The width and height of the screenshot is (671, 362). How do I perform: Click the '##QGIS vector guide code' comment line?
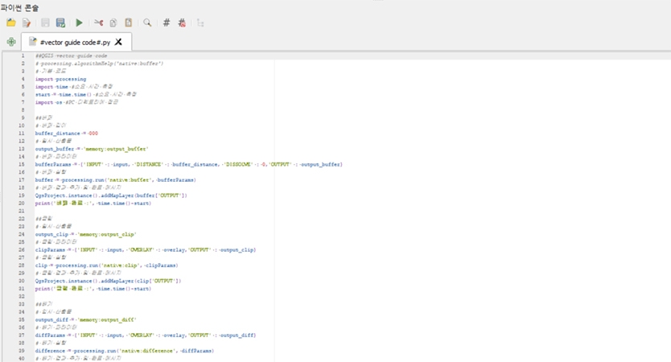[71, 56]
